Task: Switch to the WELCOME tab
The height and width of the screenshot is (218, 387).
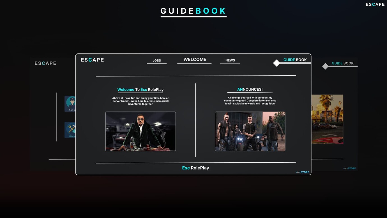Action: 195,60
